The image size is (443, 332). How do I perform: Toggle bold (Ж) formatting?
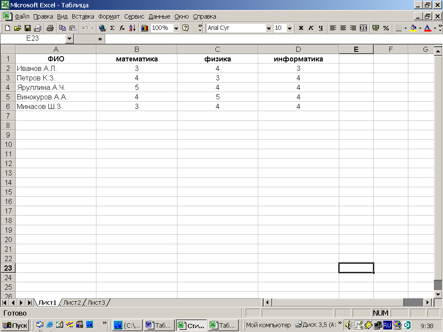[x=301, y=28]
